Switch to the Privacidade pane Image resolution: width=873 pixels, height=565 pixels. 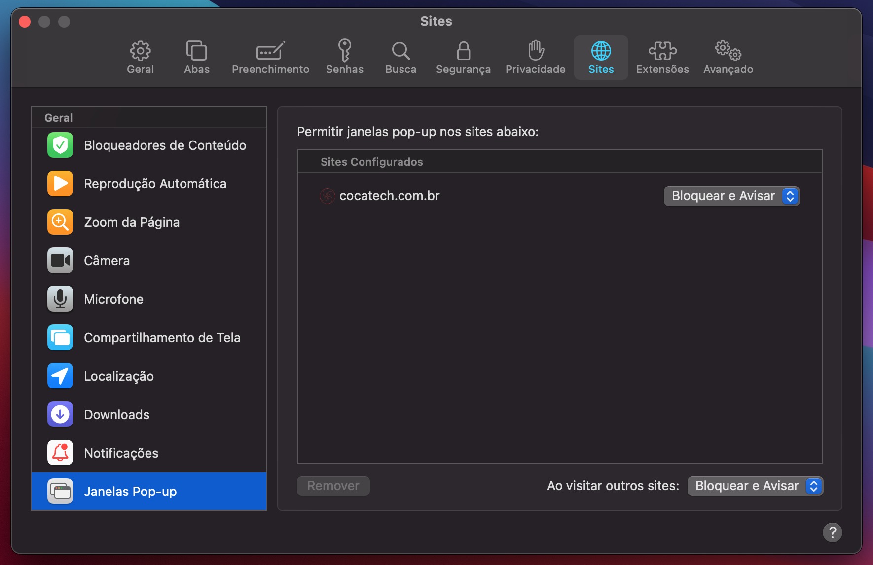[535, 57]
